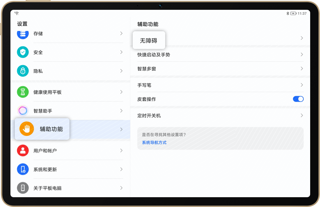Click the 关于平板电脑 row chevron
The width and height of the screenshot is (320, 207).
tap(121, 188)
